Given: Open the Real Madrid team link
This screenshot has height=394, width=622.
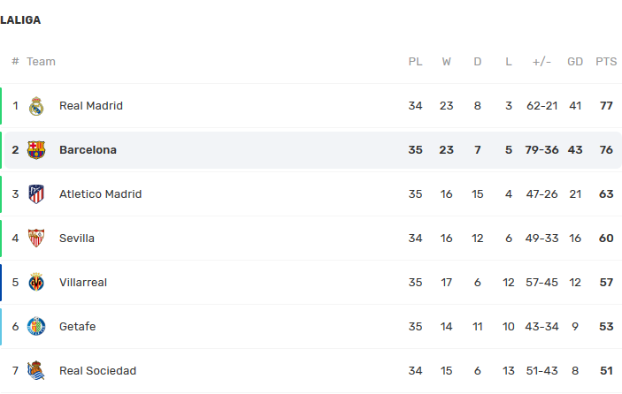Looking at the screenshot, I should (x=91, y=106).
